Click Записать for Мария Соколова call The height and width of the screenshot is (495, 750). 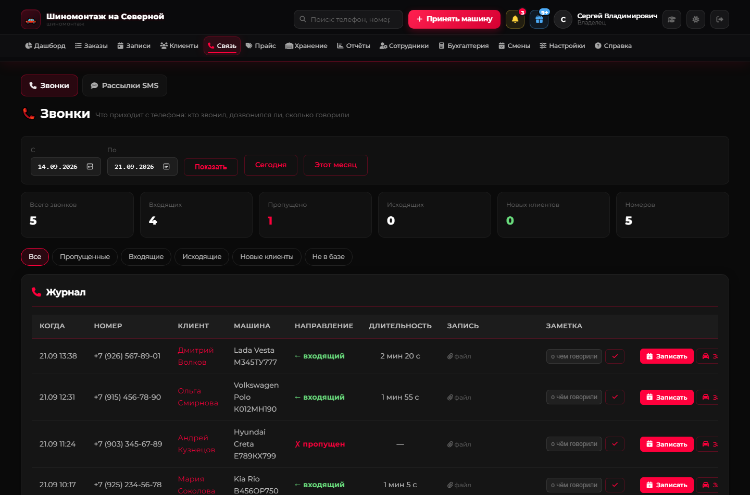point(667,485)
